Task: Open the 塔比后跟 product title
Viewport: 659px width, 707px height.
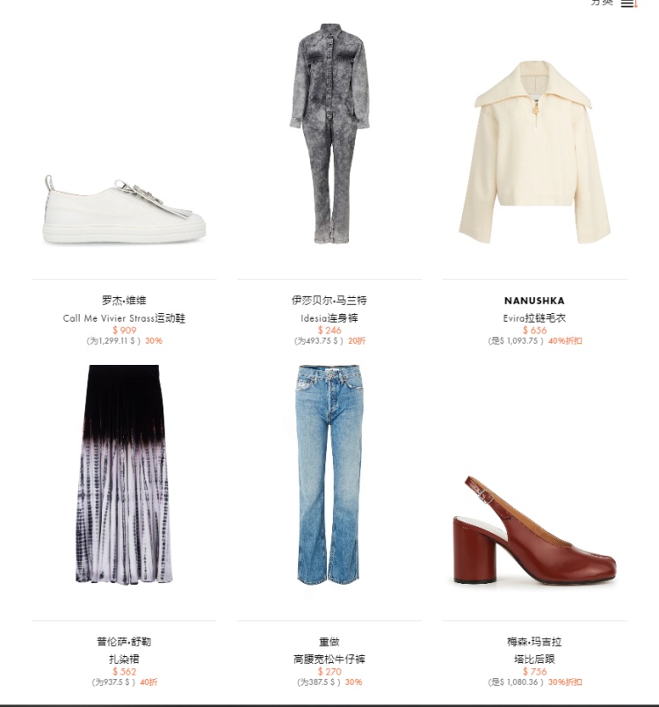Action: [534, 660]
